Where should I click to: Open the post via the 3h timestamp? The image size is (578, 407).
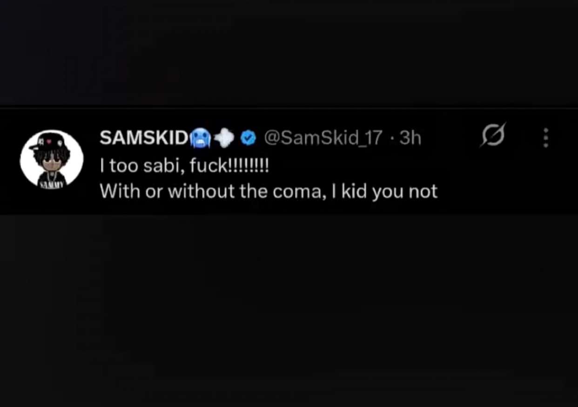(410, 138)
